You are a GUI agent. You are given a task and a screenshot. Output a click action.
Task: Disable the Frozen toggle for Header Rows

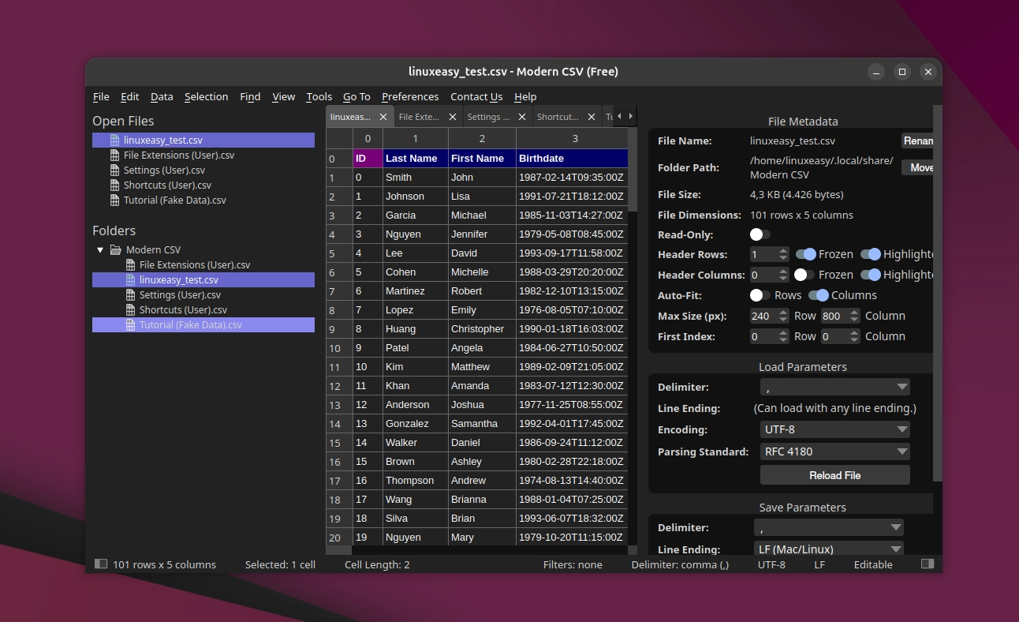click(x=806, y=254)
